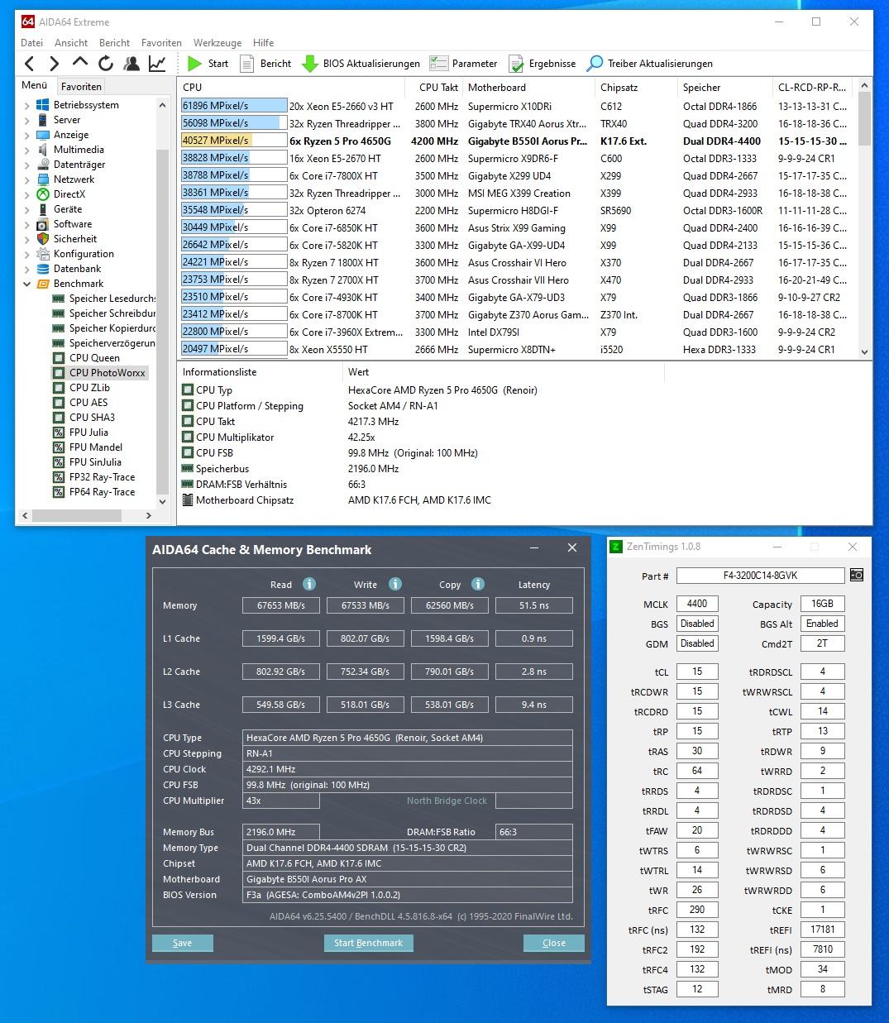Click the graph chart icon in toolbar
Viewport: 889px width, 1023px height.
[x=157, y=64]
